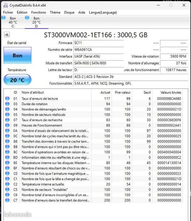Click the serial number field W6A061CA
Screen dimensions: 191x221
[98, 50]
